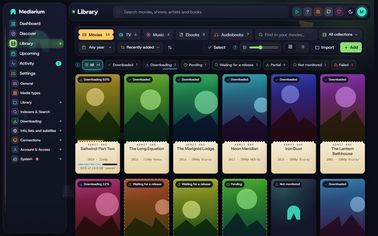Image resolution: width=378 pixels, height=236 pixels.
Task: Open the GitHub icon link
Action: [328, 12]
